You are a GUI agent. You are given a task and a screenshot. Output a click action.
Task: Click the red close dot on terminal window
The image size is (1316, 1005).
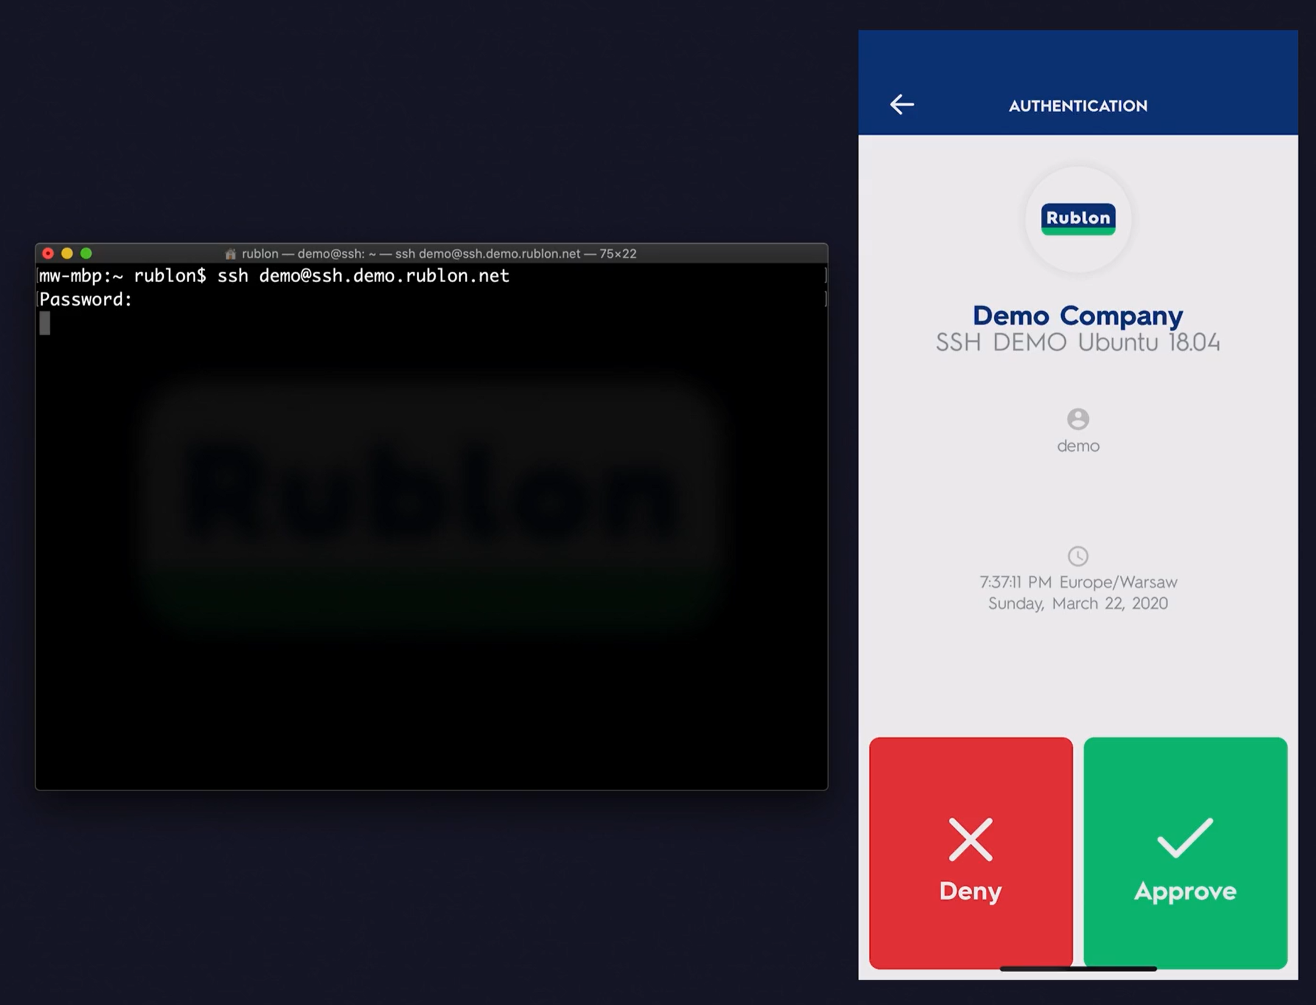click(48, 253)
